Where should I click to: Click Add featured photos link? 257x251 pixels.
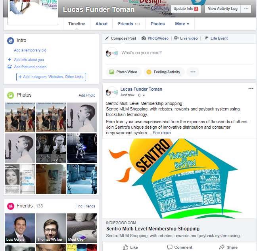(x=30, y=67)
